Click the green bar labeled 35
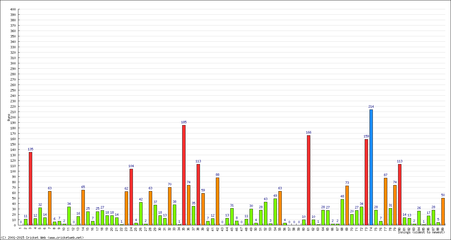 (x=193, y=216)
